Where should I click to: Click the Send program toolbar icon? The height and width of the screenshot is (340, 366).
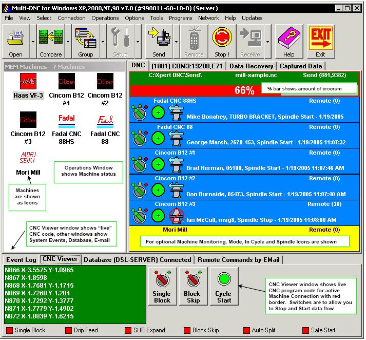(159, 41)
